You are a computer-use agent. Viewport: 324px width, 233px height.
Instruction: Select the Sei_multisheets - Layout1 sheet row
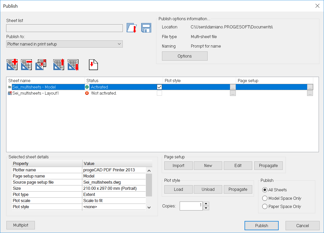[x=36, y=93]
